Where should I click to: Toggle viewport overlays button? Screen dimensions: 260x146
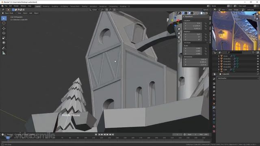190,13
